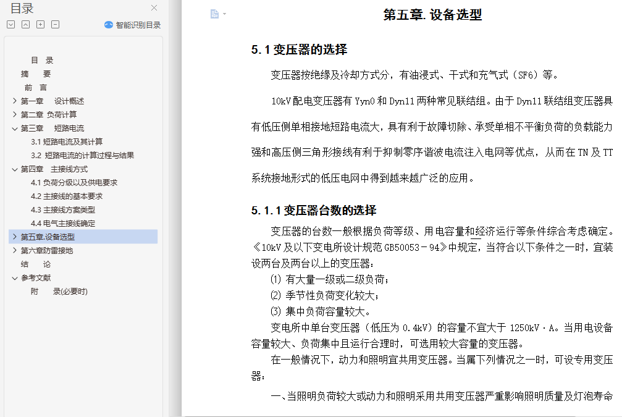622x417 pixels.
Task: Click the minus icon to remove a heading
Action: click(x=56, y=25)
